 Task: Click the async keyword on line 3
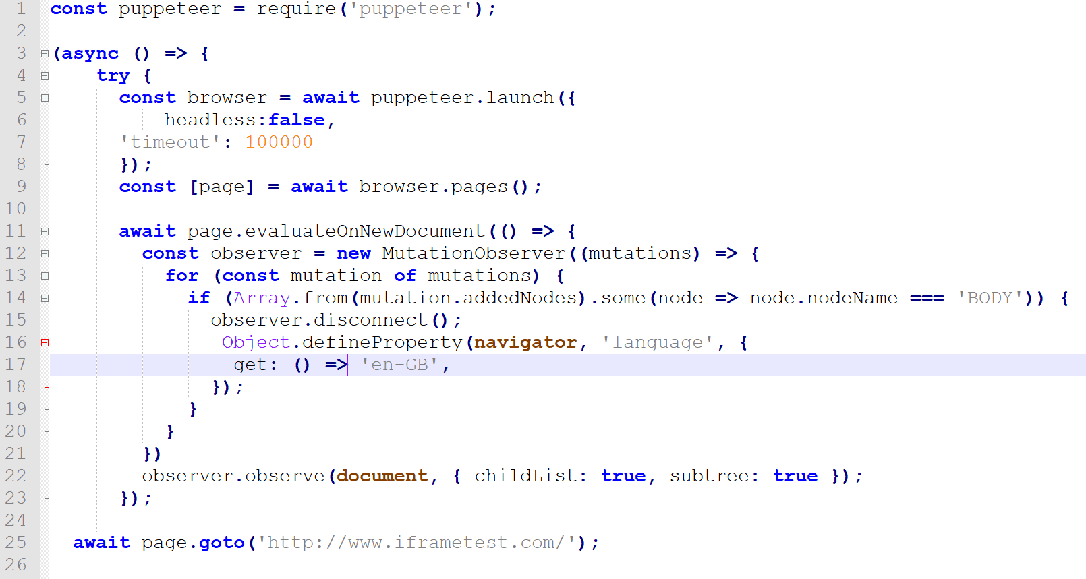(x=90, y=53)
